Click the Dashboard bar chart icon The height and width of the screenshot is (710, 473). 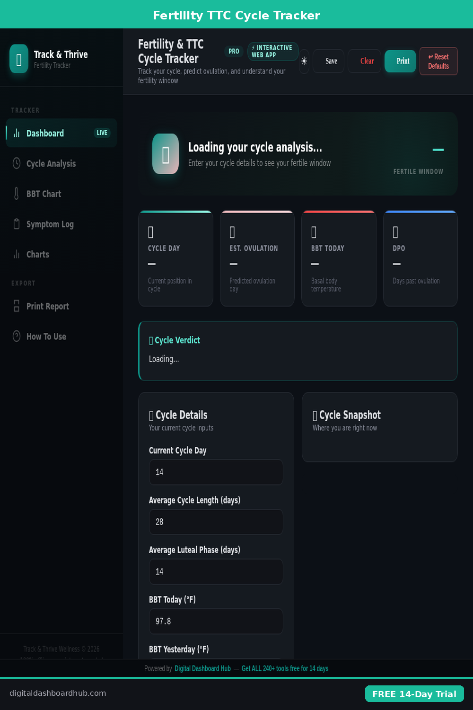pos(17,133)
